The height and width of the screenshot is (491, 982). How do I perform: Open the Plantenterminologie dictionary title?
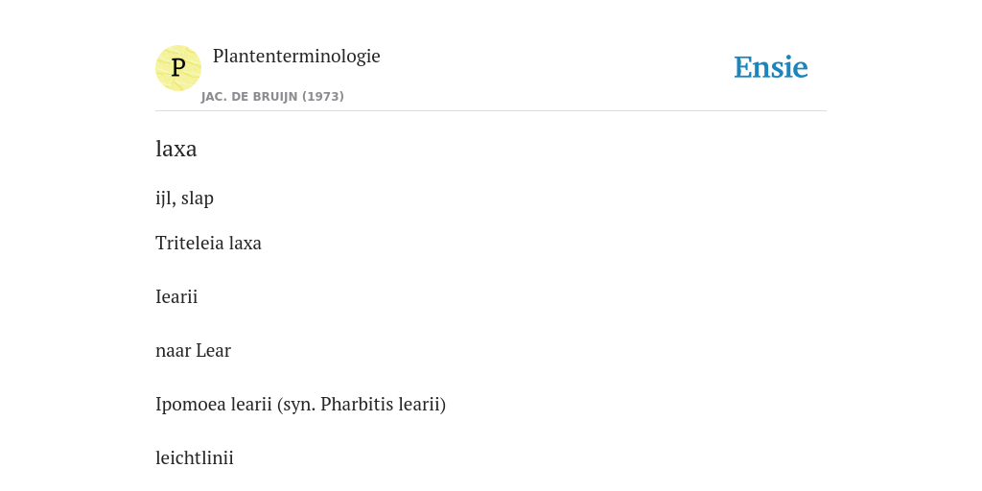[x=296, y=56]
